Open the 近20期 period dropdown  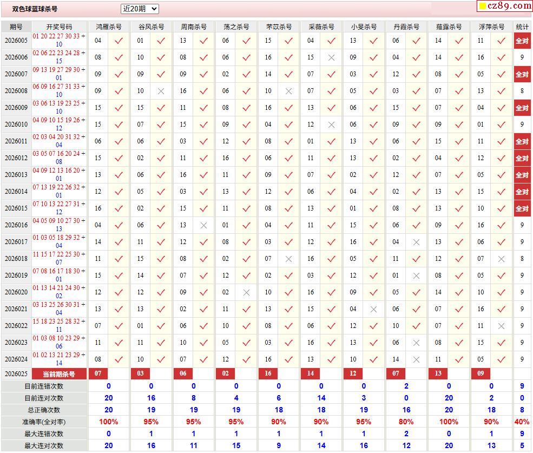[x=139, y=9]
